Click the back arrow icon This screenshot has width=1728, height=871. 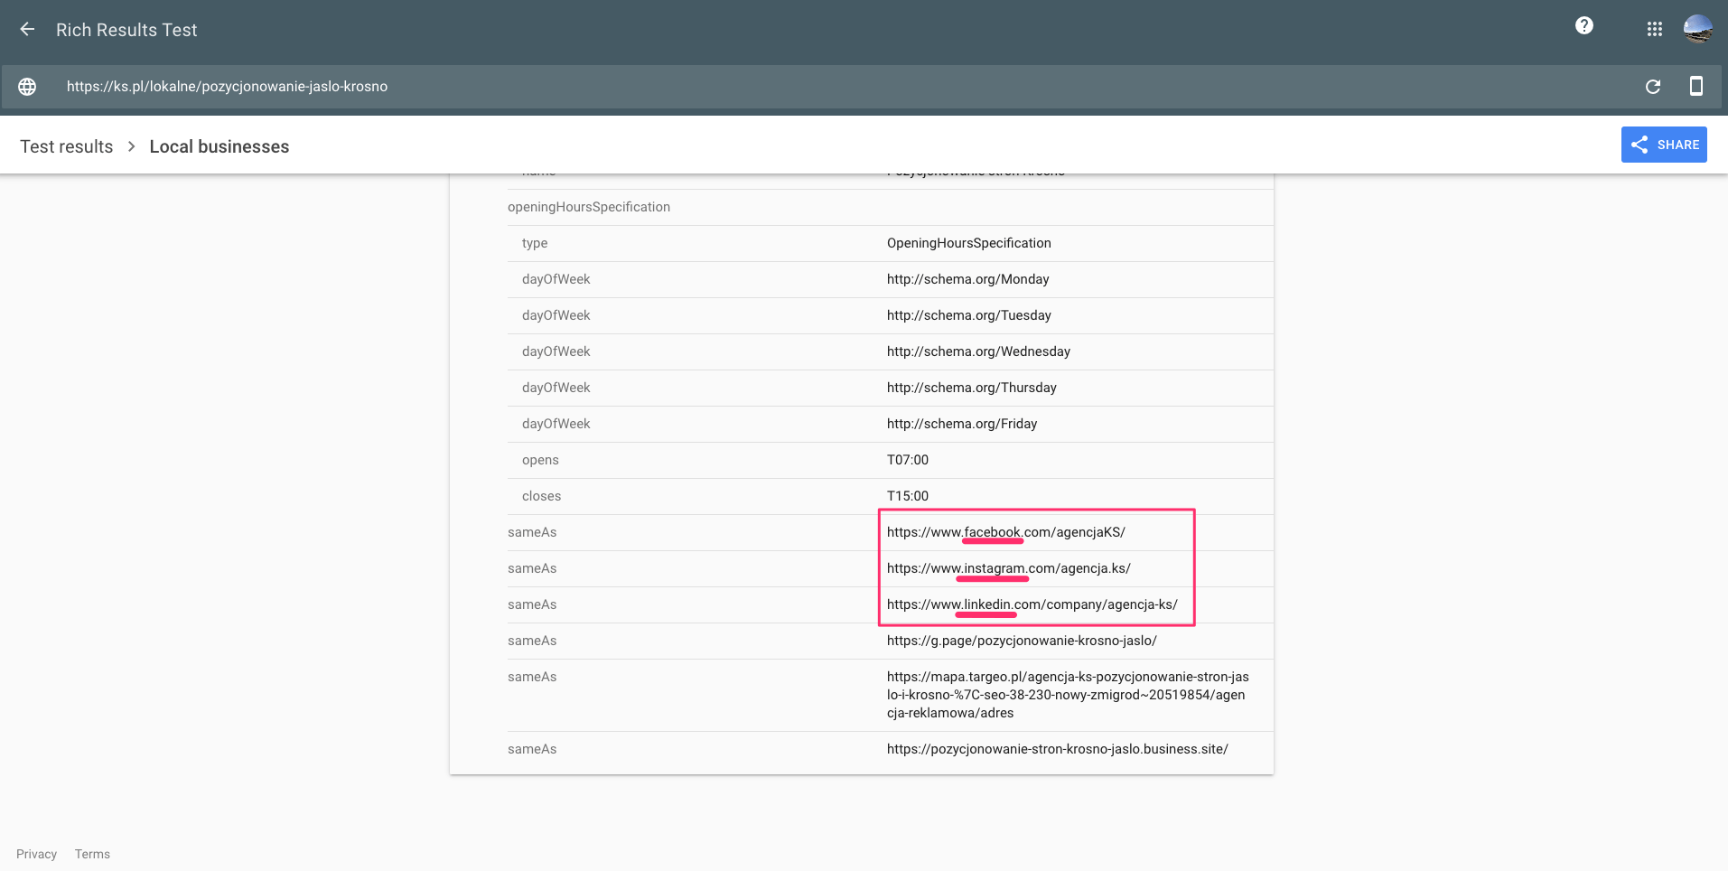coord(27,30)
